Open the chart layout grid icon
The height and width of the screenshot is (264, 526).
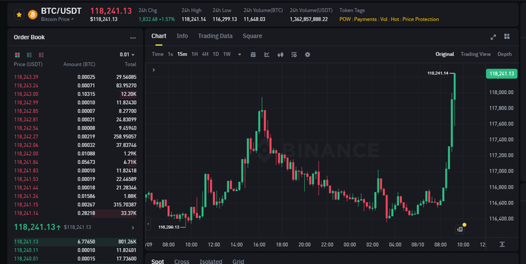point(507,36)
